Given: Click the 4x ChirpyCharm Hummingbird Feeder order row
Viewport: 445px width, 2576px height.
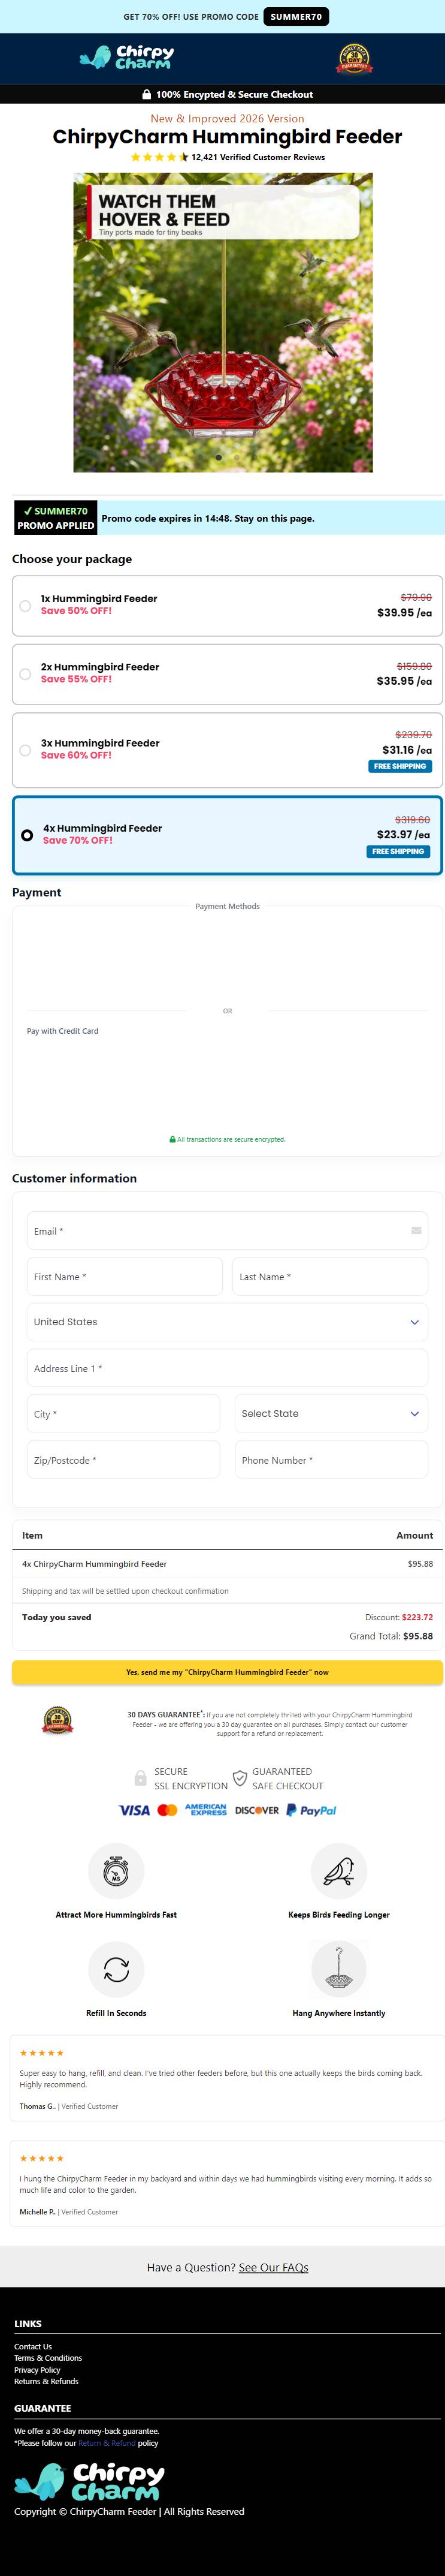Looking at the screenshot, I should (x=226, y=1563).
